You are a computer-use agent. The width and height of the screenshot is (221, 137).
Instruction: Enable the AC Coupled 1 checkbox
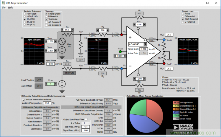[47, 22]
